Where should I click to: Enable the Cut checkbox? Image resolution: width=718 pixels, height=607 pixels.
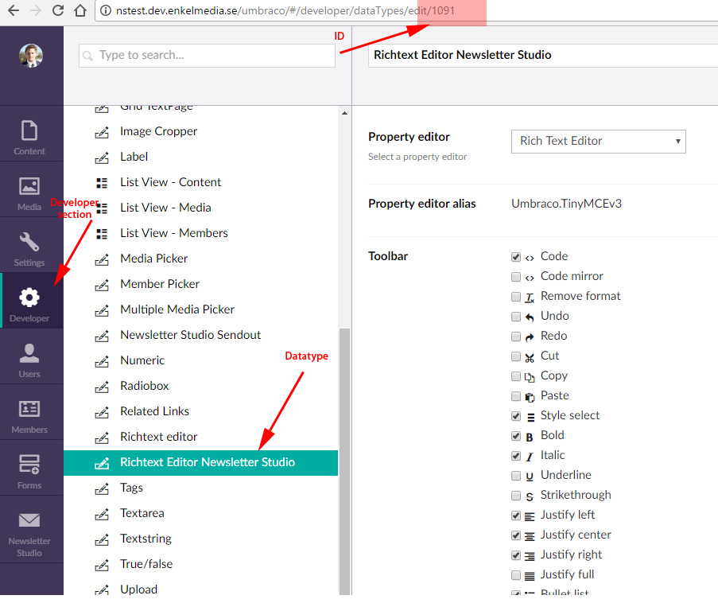pyautogui.click(x=516, y=356)
